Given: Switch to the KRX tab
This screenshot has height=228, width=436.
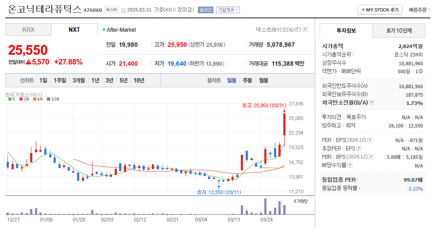Looking at the screenshot, I should point(28,30).
